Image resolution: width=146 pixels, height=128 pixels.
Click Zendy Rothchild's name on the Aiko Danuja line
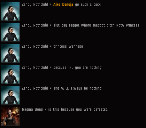35,4
